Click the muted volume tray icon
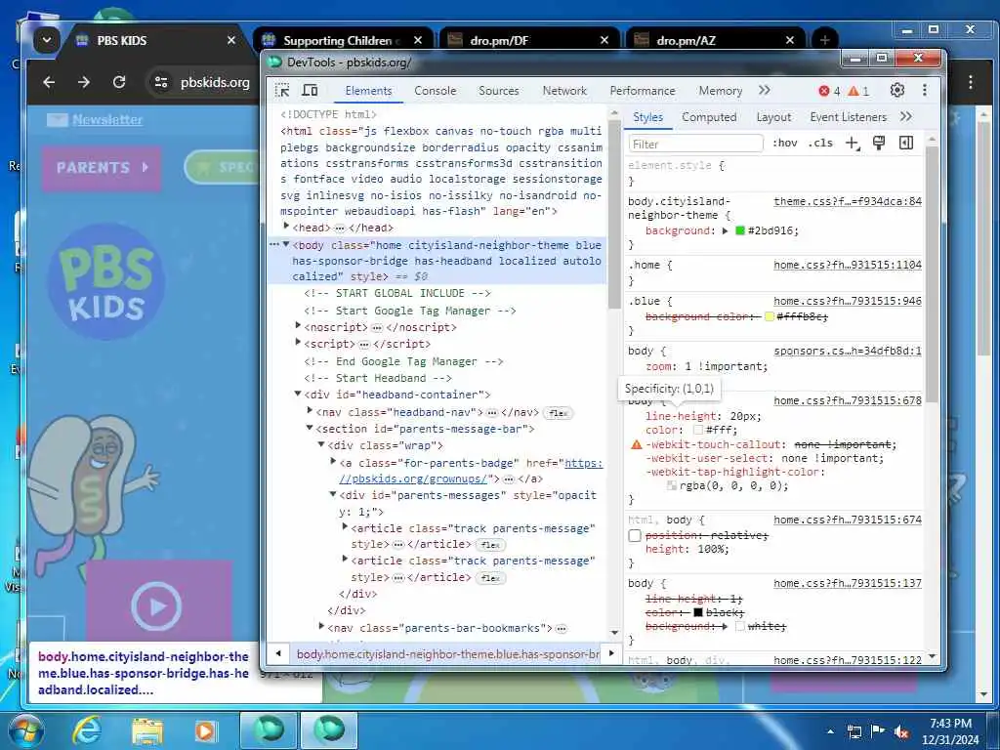Screen dimensions: 1000x750 click(x=901, y=731)
